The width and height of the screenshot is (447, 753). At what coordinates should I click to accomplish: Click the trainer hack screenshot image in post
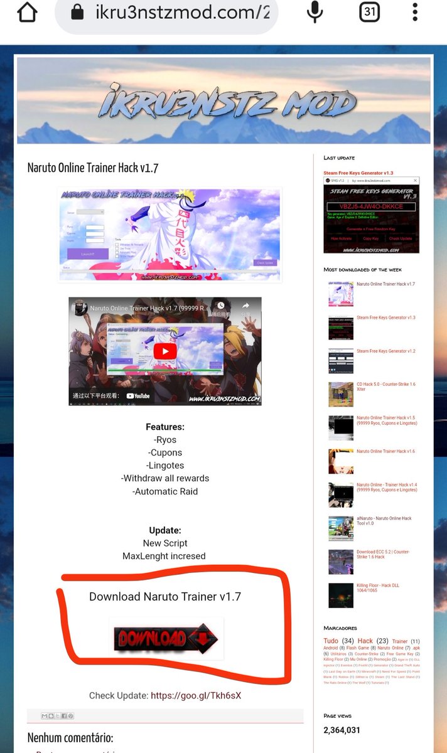pos(170,234)
